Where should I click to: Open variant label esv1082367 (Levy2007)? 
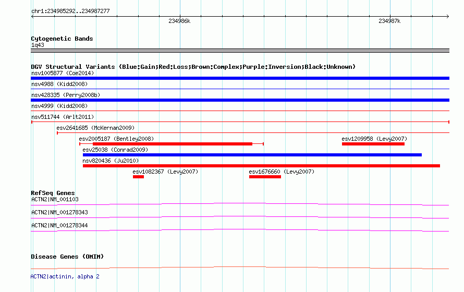tap(165, 172)
